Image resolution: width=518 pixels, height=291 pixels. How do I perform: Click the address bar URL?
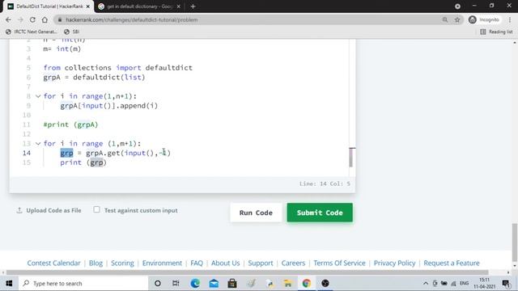131,19
